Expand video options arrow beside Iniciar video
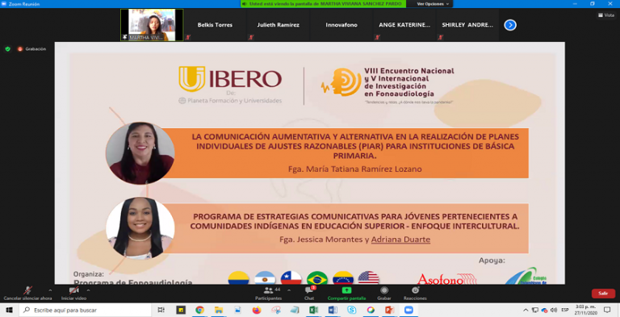 click(x=88, y=290)
